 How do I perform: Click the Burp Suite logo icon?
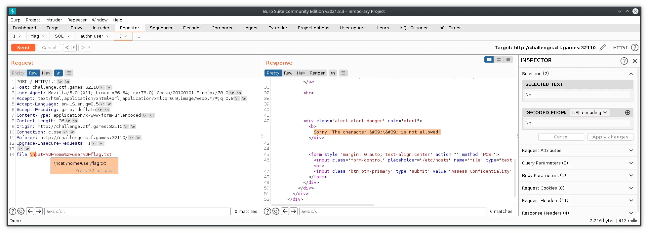[13, 11]
